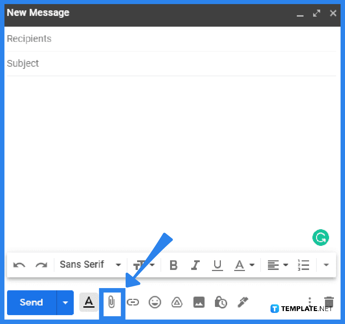Toggle underline formatting
345x324 pixels.
pos(217,265)
